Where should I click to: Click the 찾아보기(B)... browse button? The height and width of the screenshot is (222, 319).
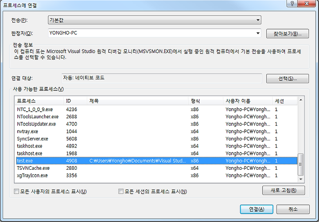(x=287, y=34)
